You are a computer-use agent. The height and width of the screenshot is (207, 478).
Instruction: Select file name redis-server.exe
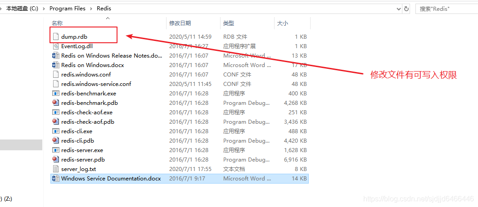click(x=82, y=150)
